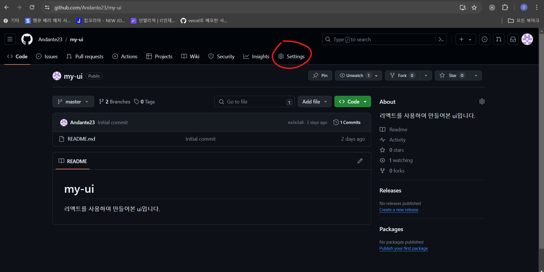Open the Insights tab
Viewport: 544px width, 272px height.
pos(256,56)
